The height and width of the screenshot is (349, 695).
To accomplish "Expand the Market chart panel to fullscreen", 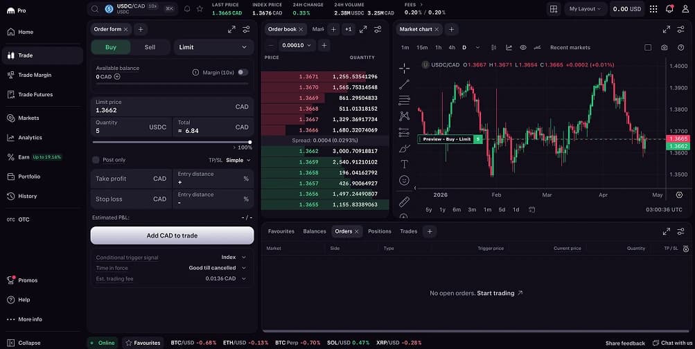I will click(x=666, y=29).
